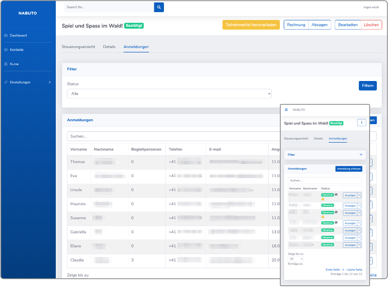Open dropdown arrow beside first Anzeigen button
This screenshot has height=291, width=388.
pos(359,195)
